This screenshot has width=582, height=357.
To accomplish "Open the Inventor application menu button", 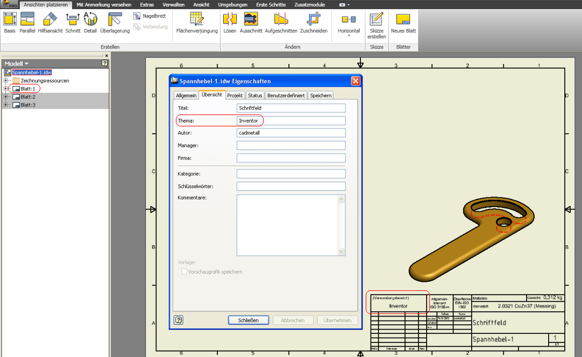I will coord(9,4).
